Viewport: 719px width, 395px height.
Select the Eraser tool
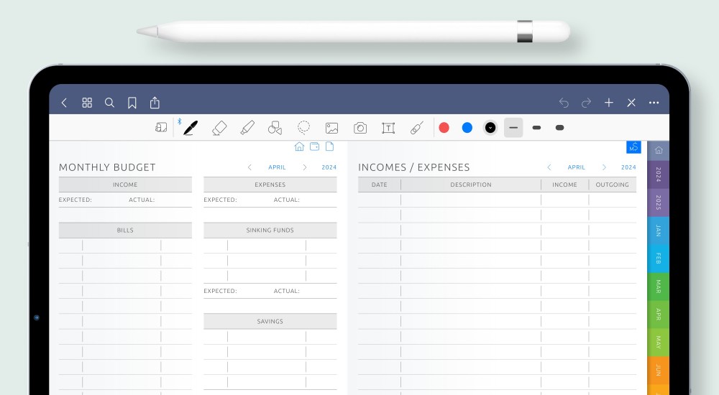219,128
